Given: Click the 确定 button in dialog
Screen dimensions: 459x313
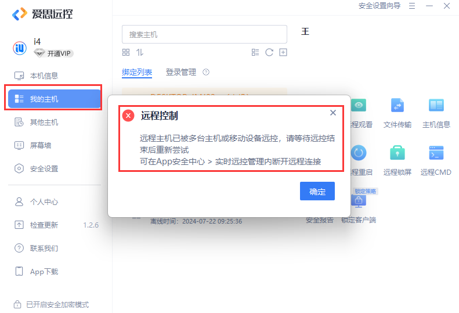Looking at the screenshot, I should (317, 191).
